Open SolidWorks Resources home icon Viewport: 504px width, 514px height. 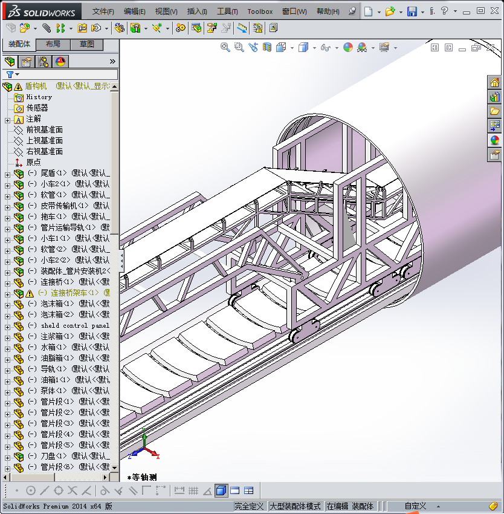pyautogui.click(x=495, y=83)
